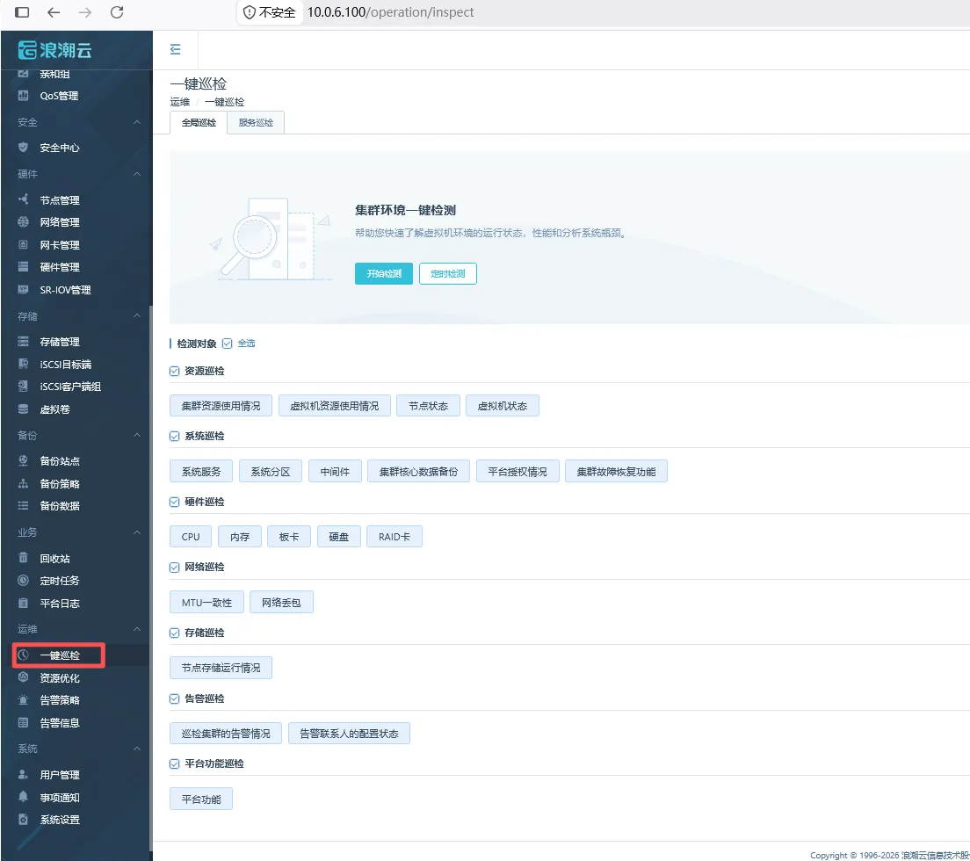The image size is (970, 861).
Task: Click the 网卡管理 icon
Action: (x=23, y=245)
